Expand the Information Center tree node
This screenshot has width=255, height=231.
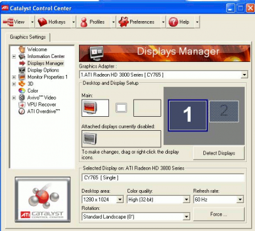[14, 57]
